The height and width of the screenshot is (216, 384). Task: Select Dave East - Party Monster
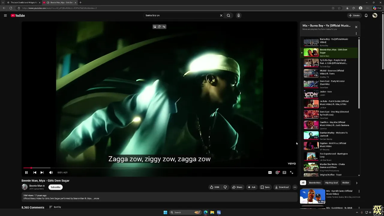329,84
